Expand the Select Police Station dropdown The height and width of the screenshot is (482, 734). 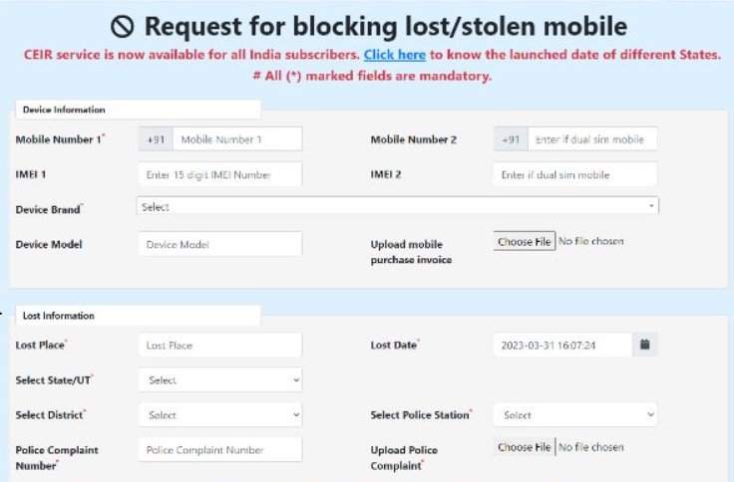pos(574,414)
